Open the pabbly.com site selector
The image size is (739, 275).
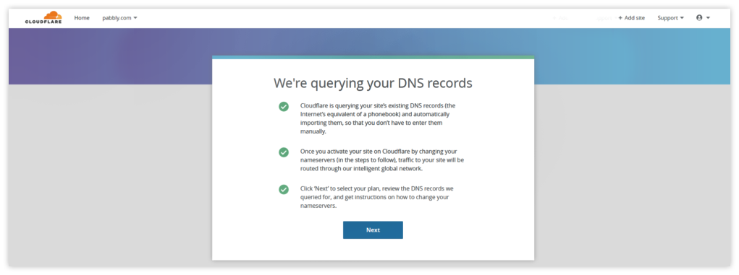(x=119, y=18)
